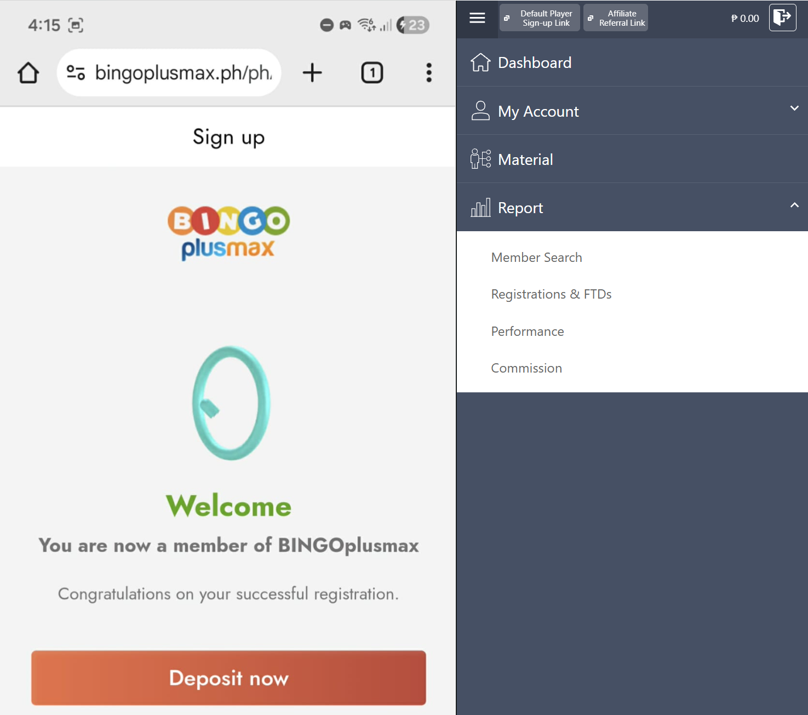Click the site settings icon in address bar
The height and width of the screenshot is (715, 808).
pyautogui.click(x=76, y=73)
